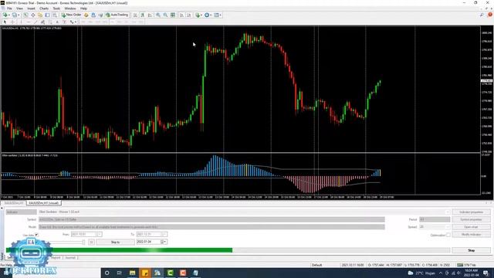Click the green testing progress bar
The image size is (494, 278).
click(x=119, y=250)
